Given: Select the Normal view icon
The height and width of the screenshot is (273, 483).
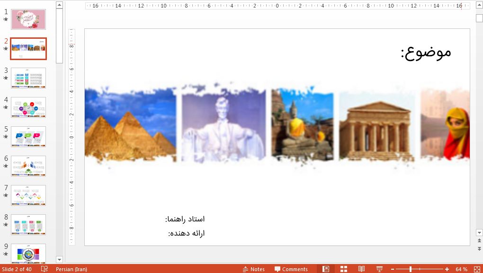Looking at the screenshot, I should (327, 268).
